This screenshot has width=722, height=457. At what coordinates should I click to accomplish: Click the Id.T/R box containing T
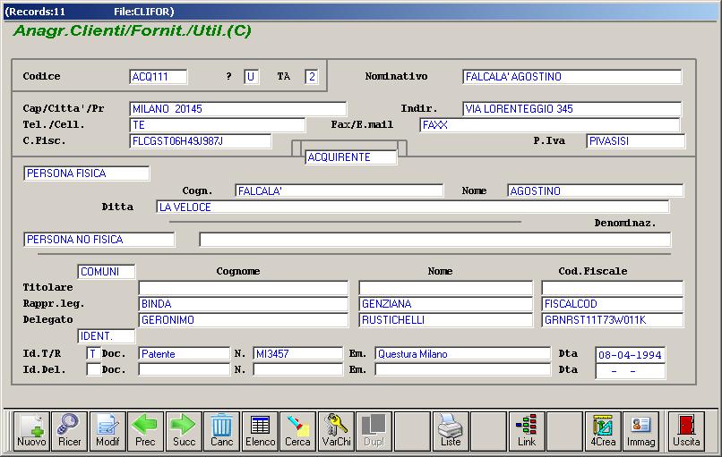(93, 353)
